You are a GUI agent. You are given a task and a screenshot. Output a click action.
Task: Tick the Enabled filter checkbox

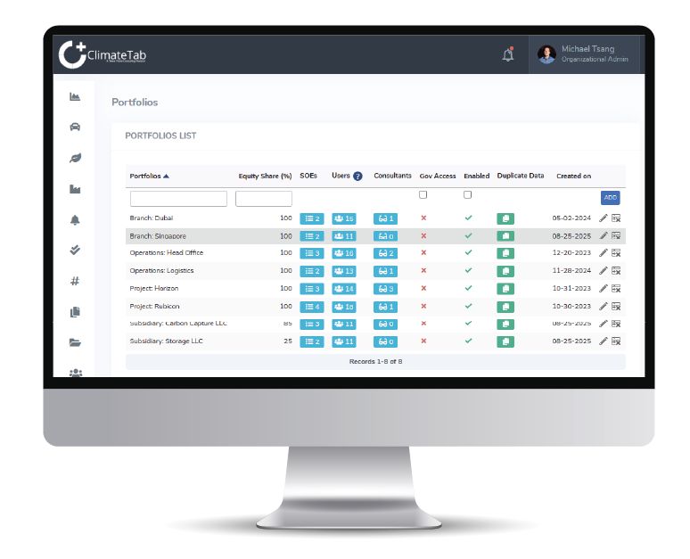pyautogui.click(x=467, y=194)
